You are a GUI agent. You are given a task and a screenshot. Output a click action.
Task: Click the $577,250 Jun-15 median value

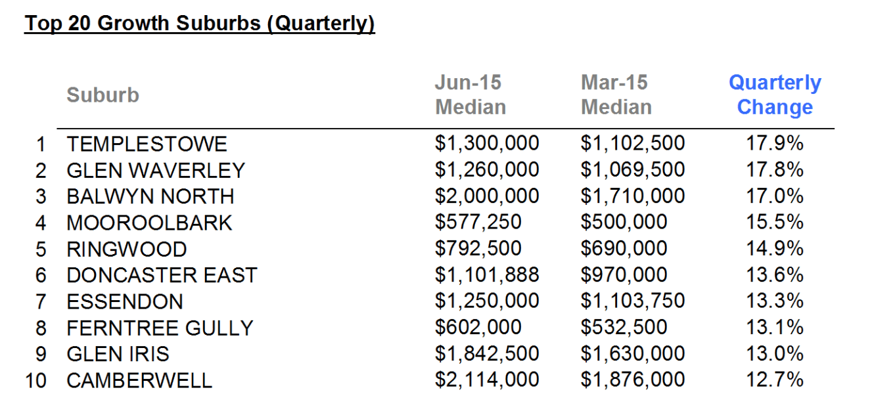click(478, 223)
